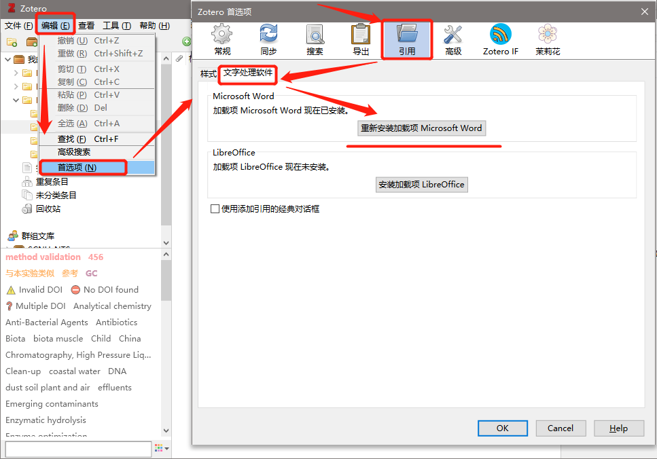This screenshot has height=459, width=657.
Task: Open the 常规 general preferences pane
Action: pyautogui.click(x=222, y=40)
